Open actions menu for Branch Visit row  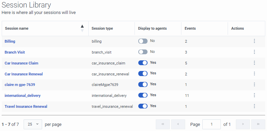254,52
